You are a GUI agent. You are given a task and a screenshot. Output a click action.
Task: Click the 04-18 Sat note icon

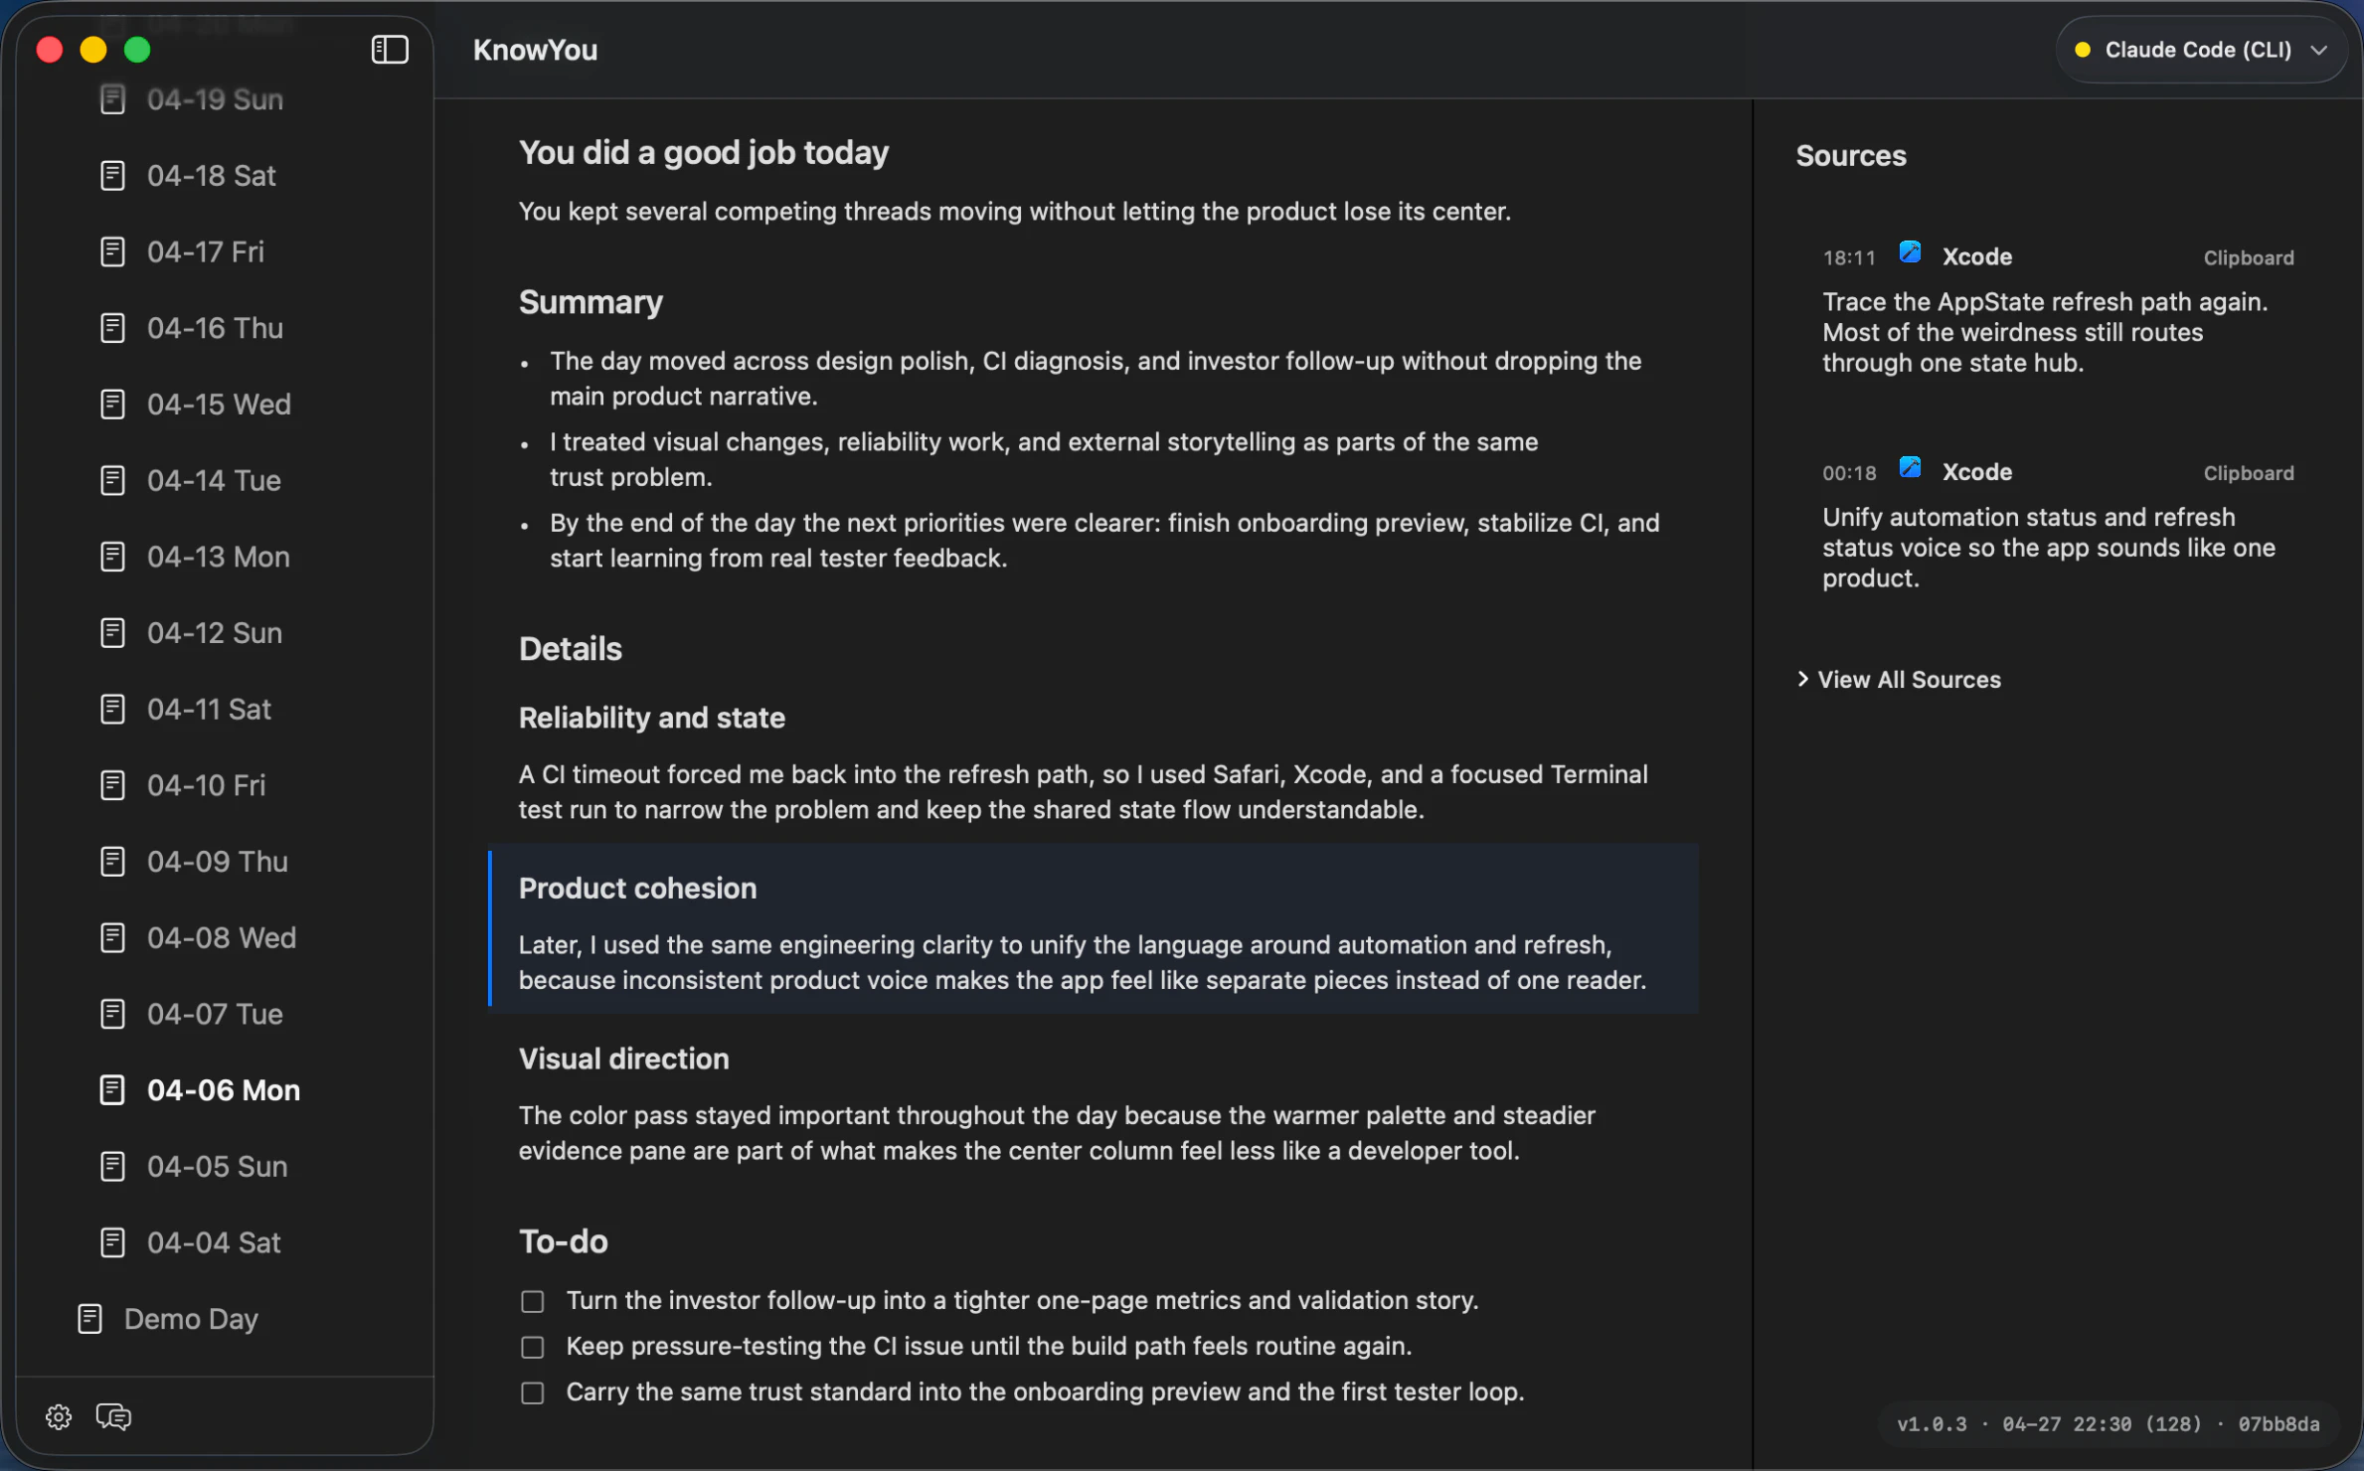[x=112, y=176]
